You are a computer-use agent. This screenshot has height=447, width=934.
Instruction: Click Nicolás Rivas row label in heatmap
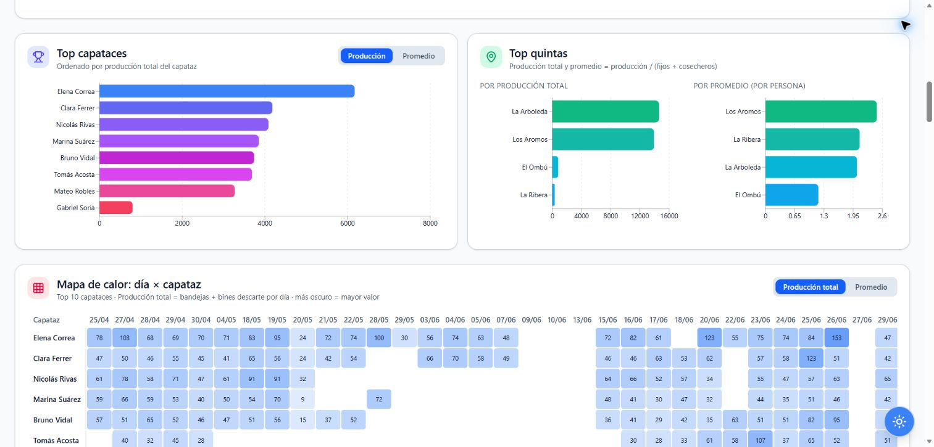point(54,379)
